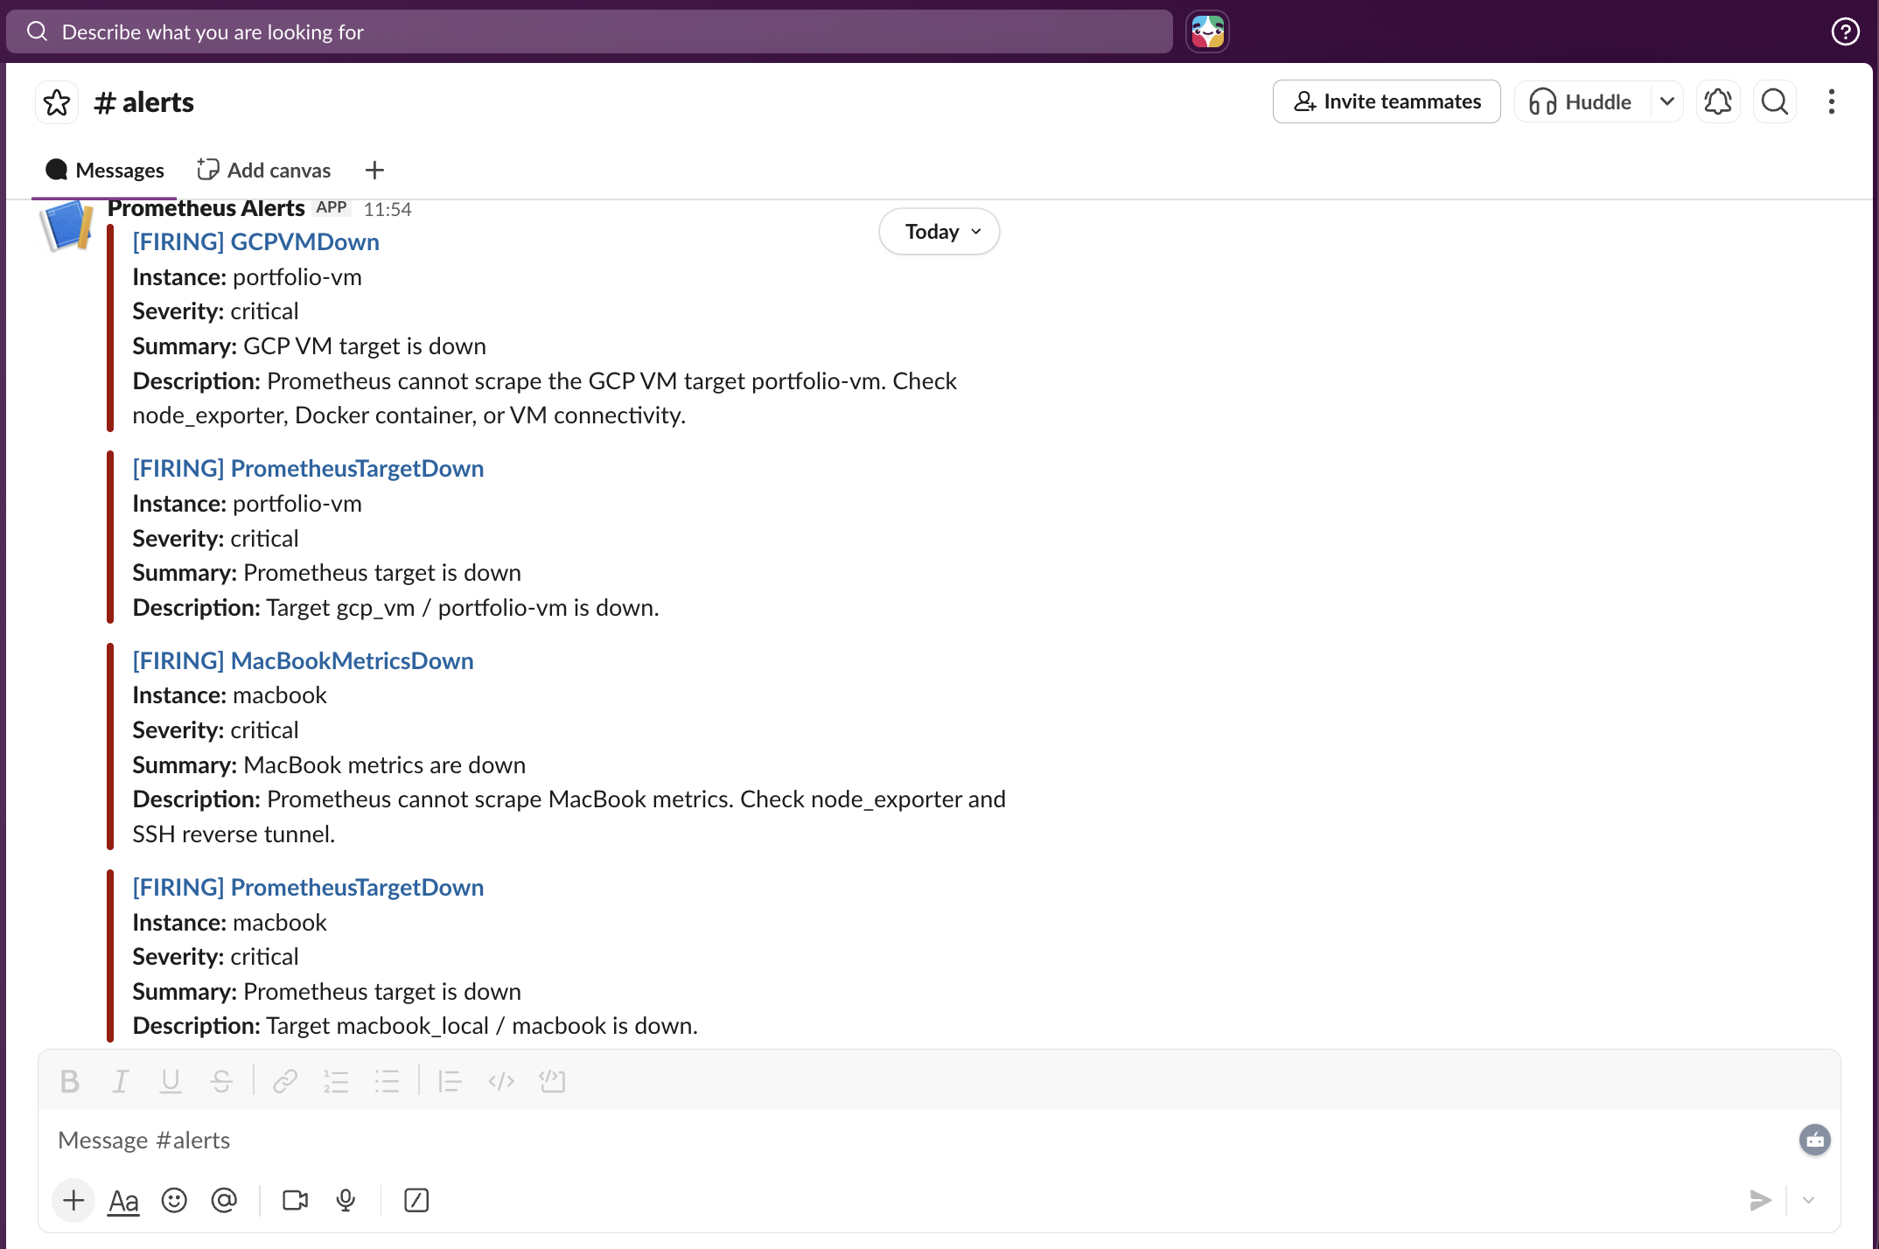This screenshot has width=1879, height=1249.
Task: Open the Today date jump dropdown
Action: click(x=939, y=232)
